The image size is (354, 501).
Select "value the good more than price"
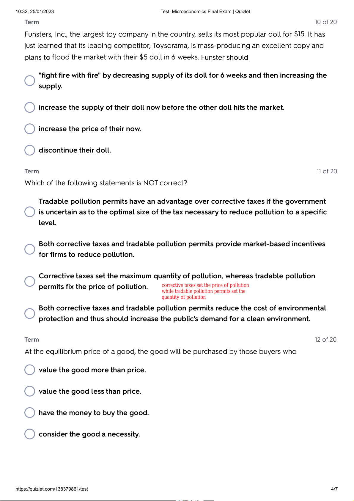(30, 370)
